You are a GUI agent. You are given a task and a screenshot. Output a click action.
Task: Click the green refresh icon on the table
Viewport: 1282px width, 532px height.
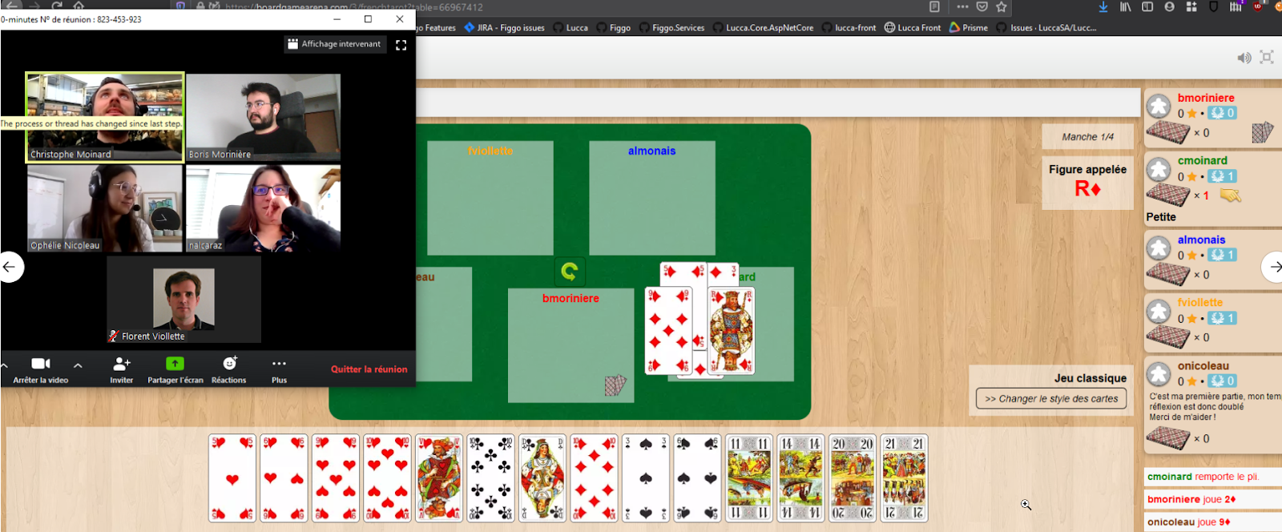coord(570,272)
